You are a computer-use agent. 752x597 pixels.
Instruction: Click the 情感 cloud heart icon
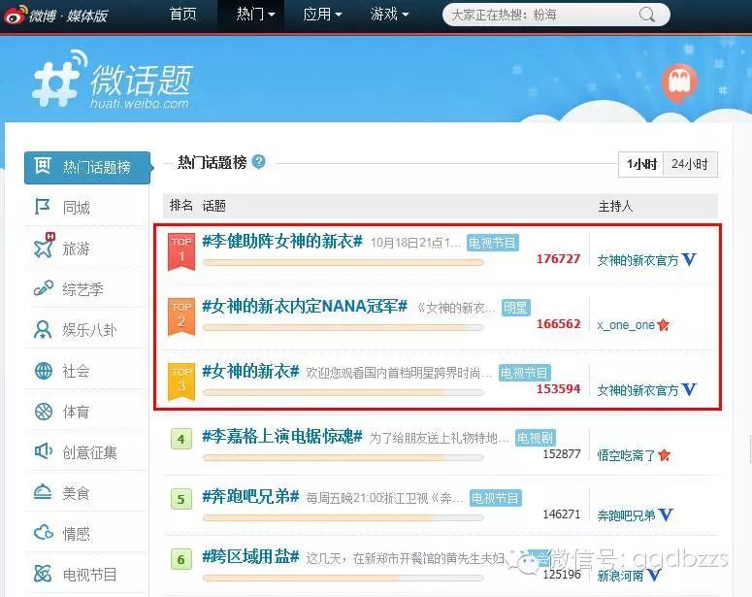tap(43, 532)
